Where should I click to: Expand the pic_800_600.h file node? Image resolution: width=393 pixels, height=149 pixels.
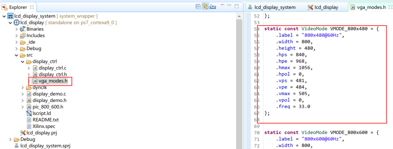(x=23, y=107)
